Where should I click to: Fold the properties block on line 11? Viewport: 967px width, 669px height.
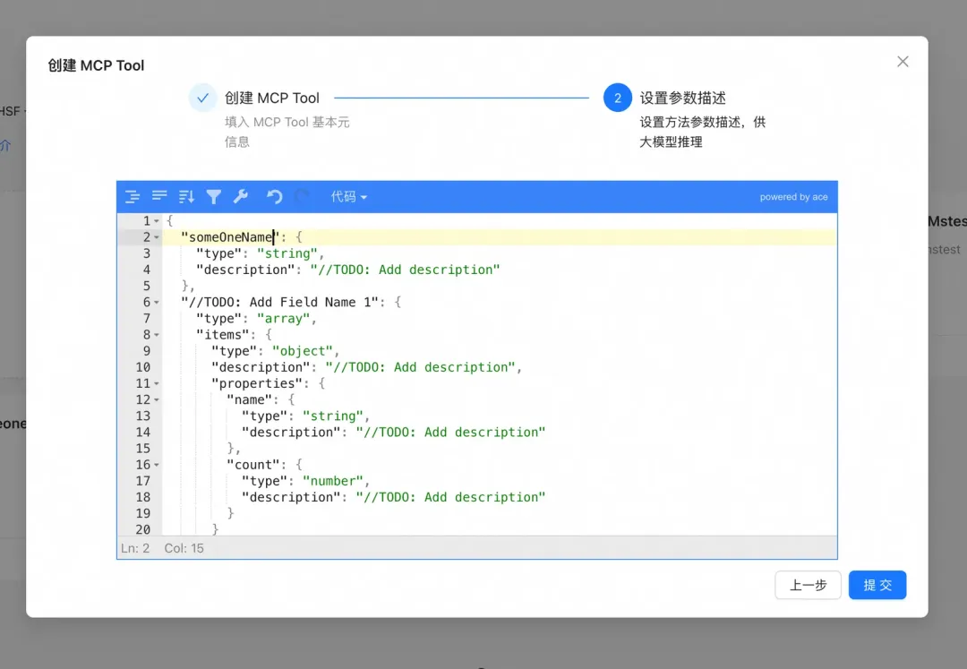(157, 384)
